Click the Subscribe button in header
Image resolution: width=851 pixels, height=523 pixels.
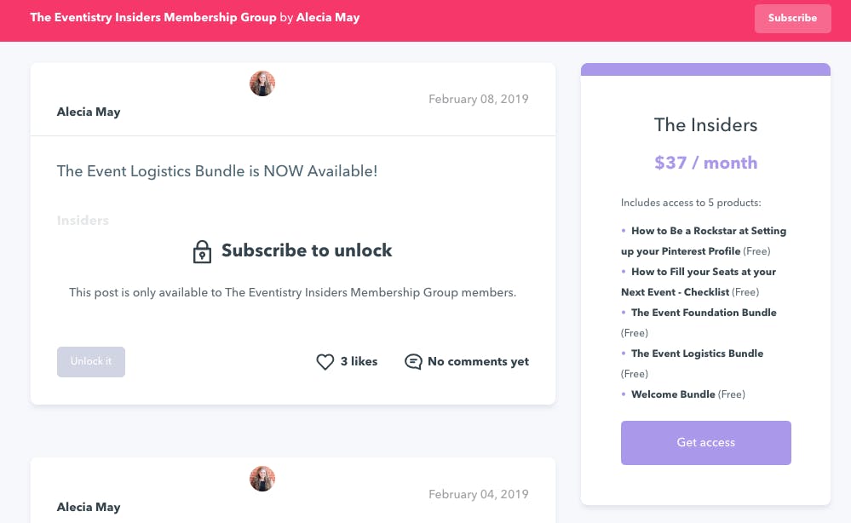792,19
